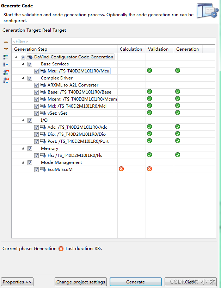
Task: Collapse the Mode Management group
Action: (23, 162)
